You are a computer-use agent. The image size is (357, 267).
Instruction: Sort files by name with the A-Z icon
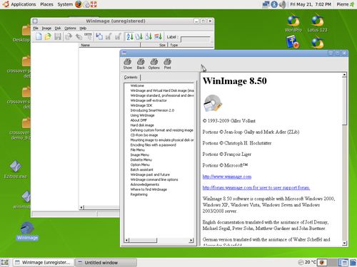[x=130, y=36]
